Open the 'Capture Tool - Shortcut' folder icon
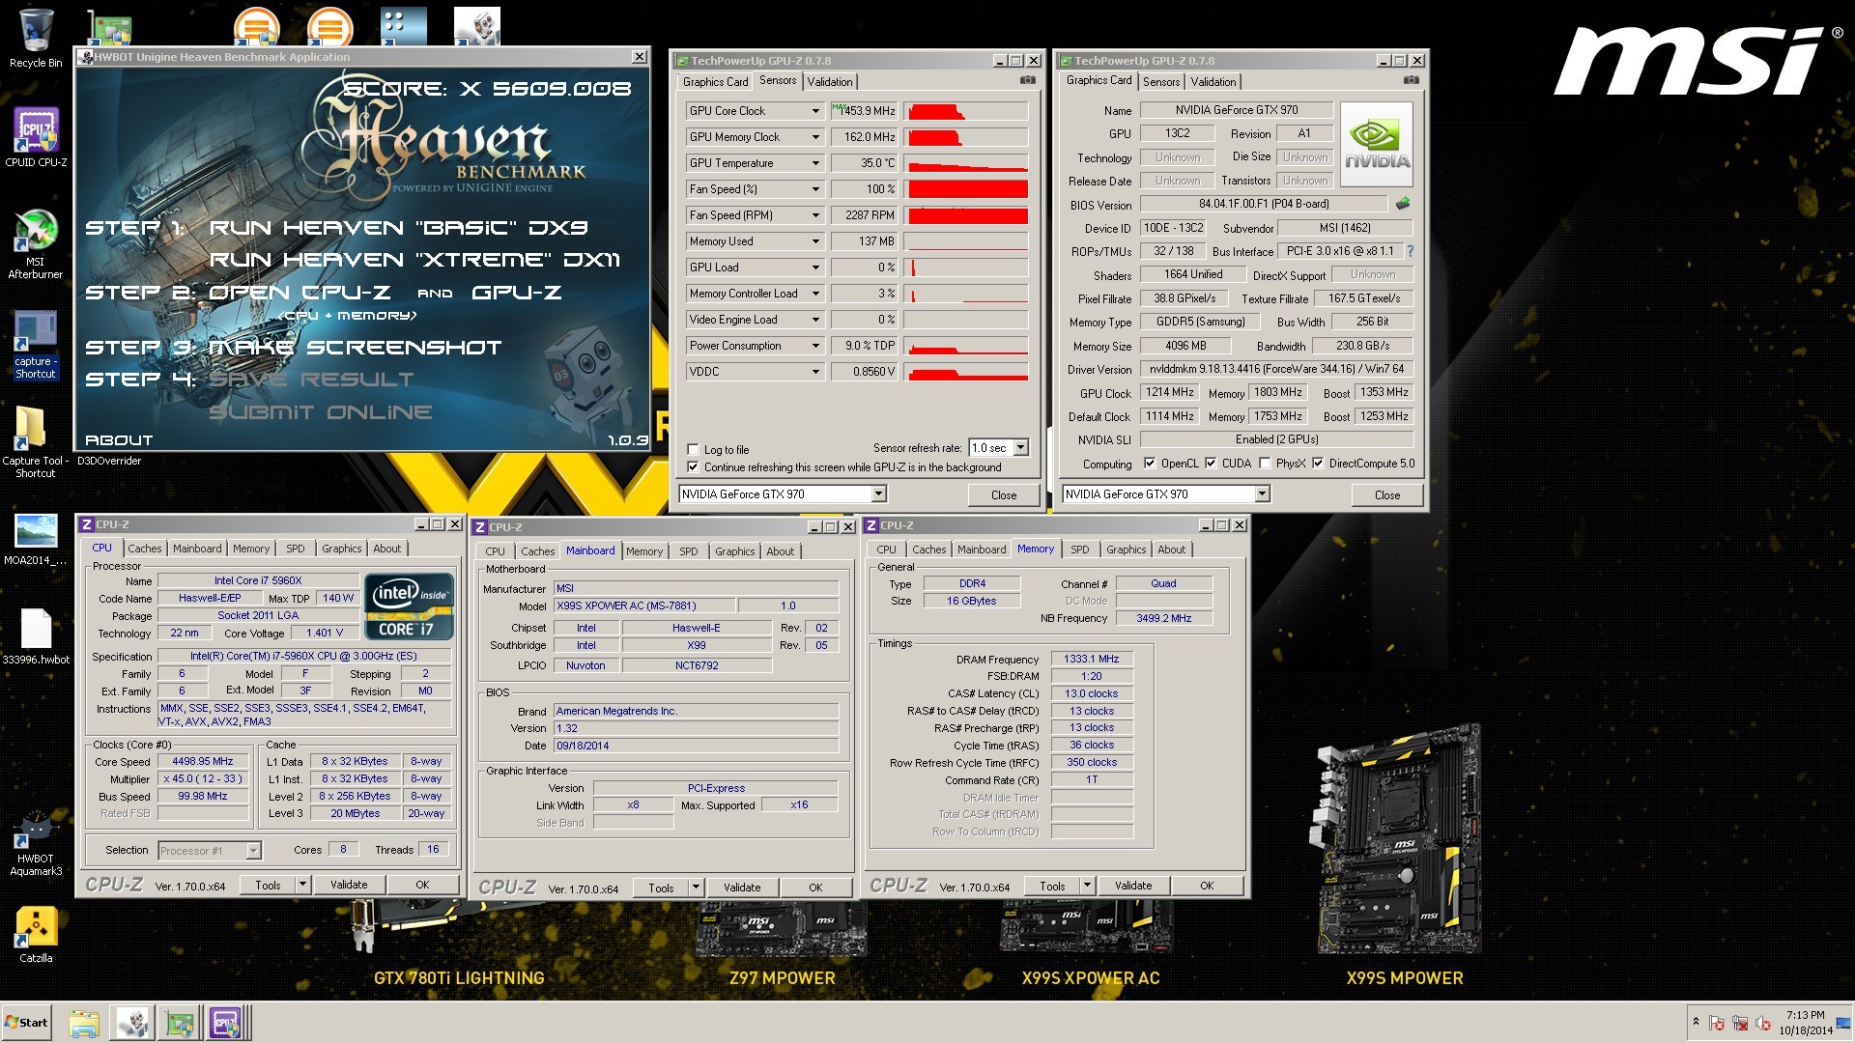This screenshot has width=1855, height=1043. (x=36, y=442)
